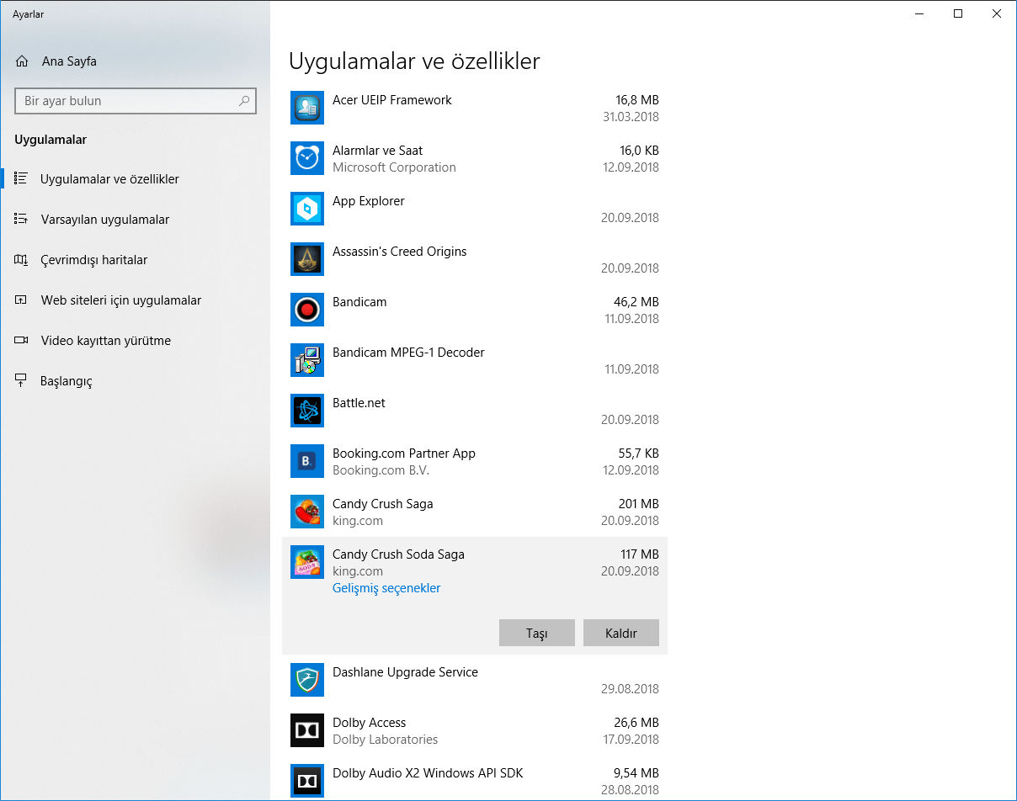
Task: Select the Battle.net entry name
Action: click(359, 403)
